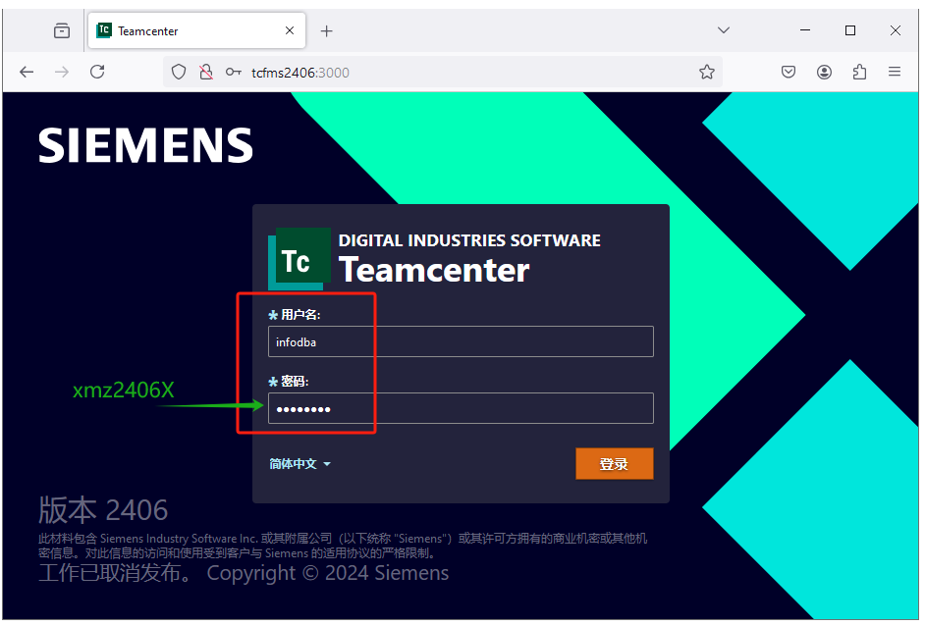Viewport: 925px width, 626px height.
Task: Go forward one page
Action: pyautogui.click(x=62, y=72)
